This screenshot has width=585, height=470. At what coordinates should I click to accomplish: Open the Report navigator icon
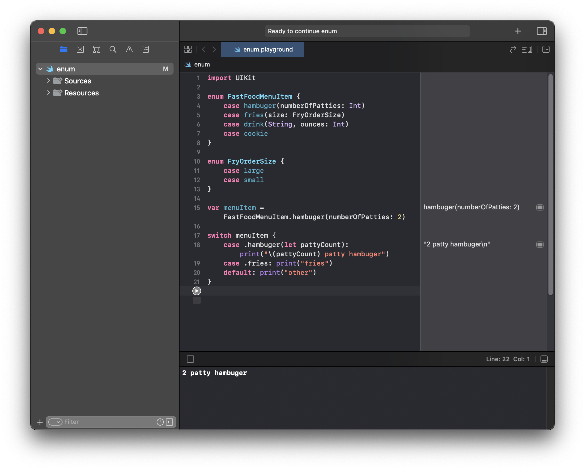point(146,49)
